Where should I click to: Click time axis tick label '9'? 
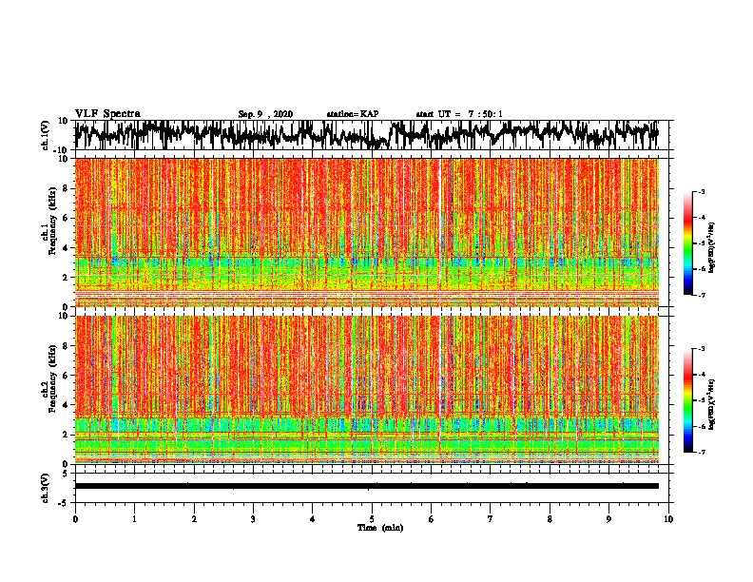click(x=608, y=519)
